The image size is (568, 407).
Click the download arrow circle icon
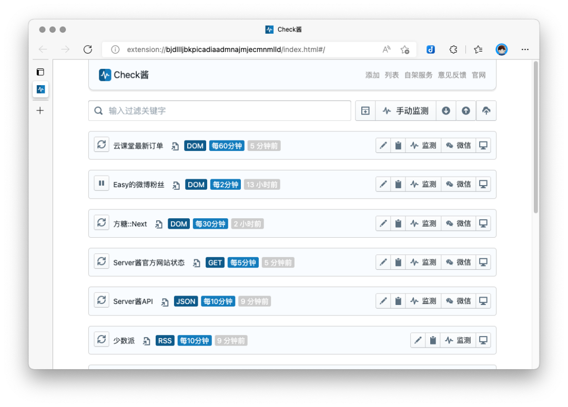tap(446, 110)
